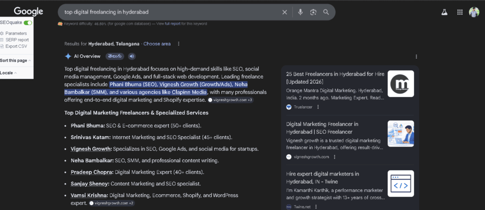Click Pradeep Chopra underlined name
Image resolution: width=485 pixels, height=210 pixels.
(x=92, y=172)
